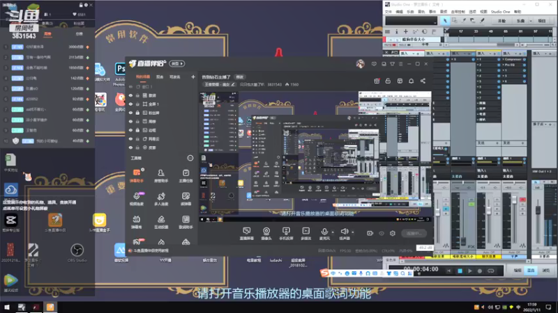Toggle Pro EQ insert power button

tap(525, 65)
